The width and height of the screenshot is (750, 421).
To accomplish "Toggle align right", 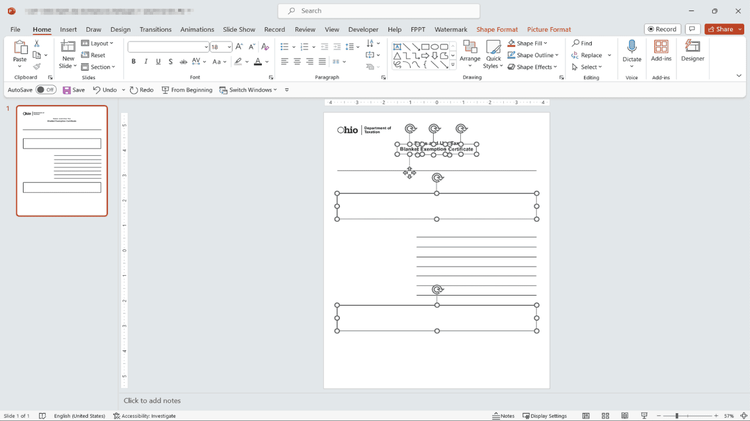I will (x=310, y=62).
